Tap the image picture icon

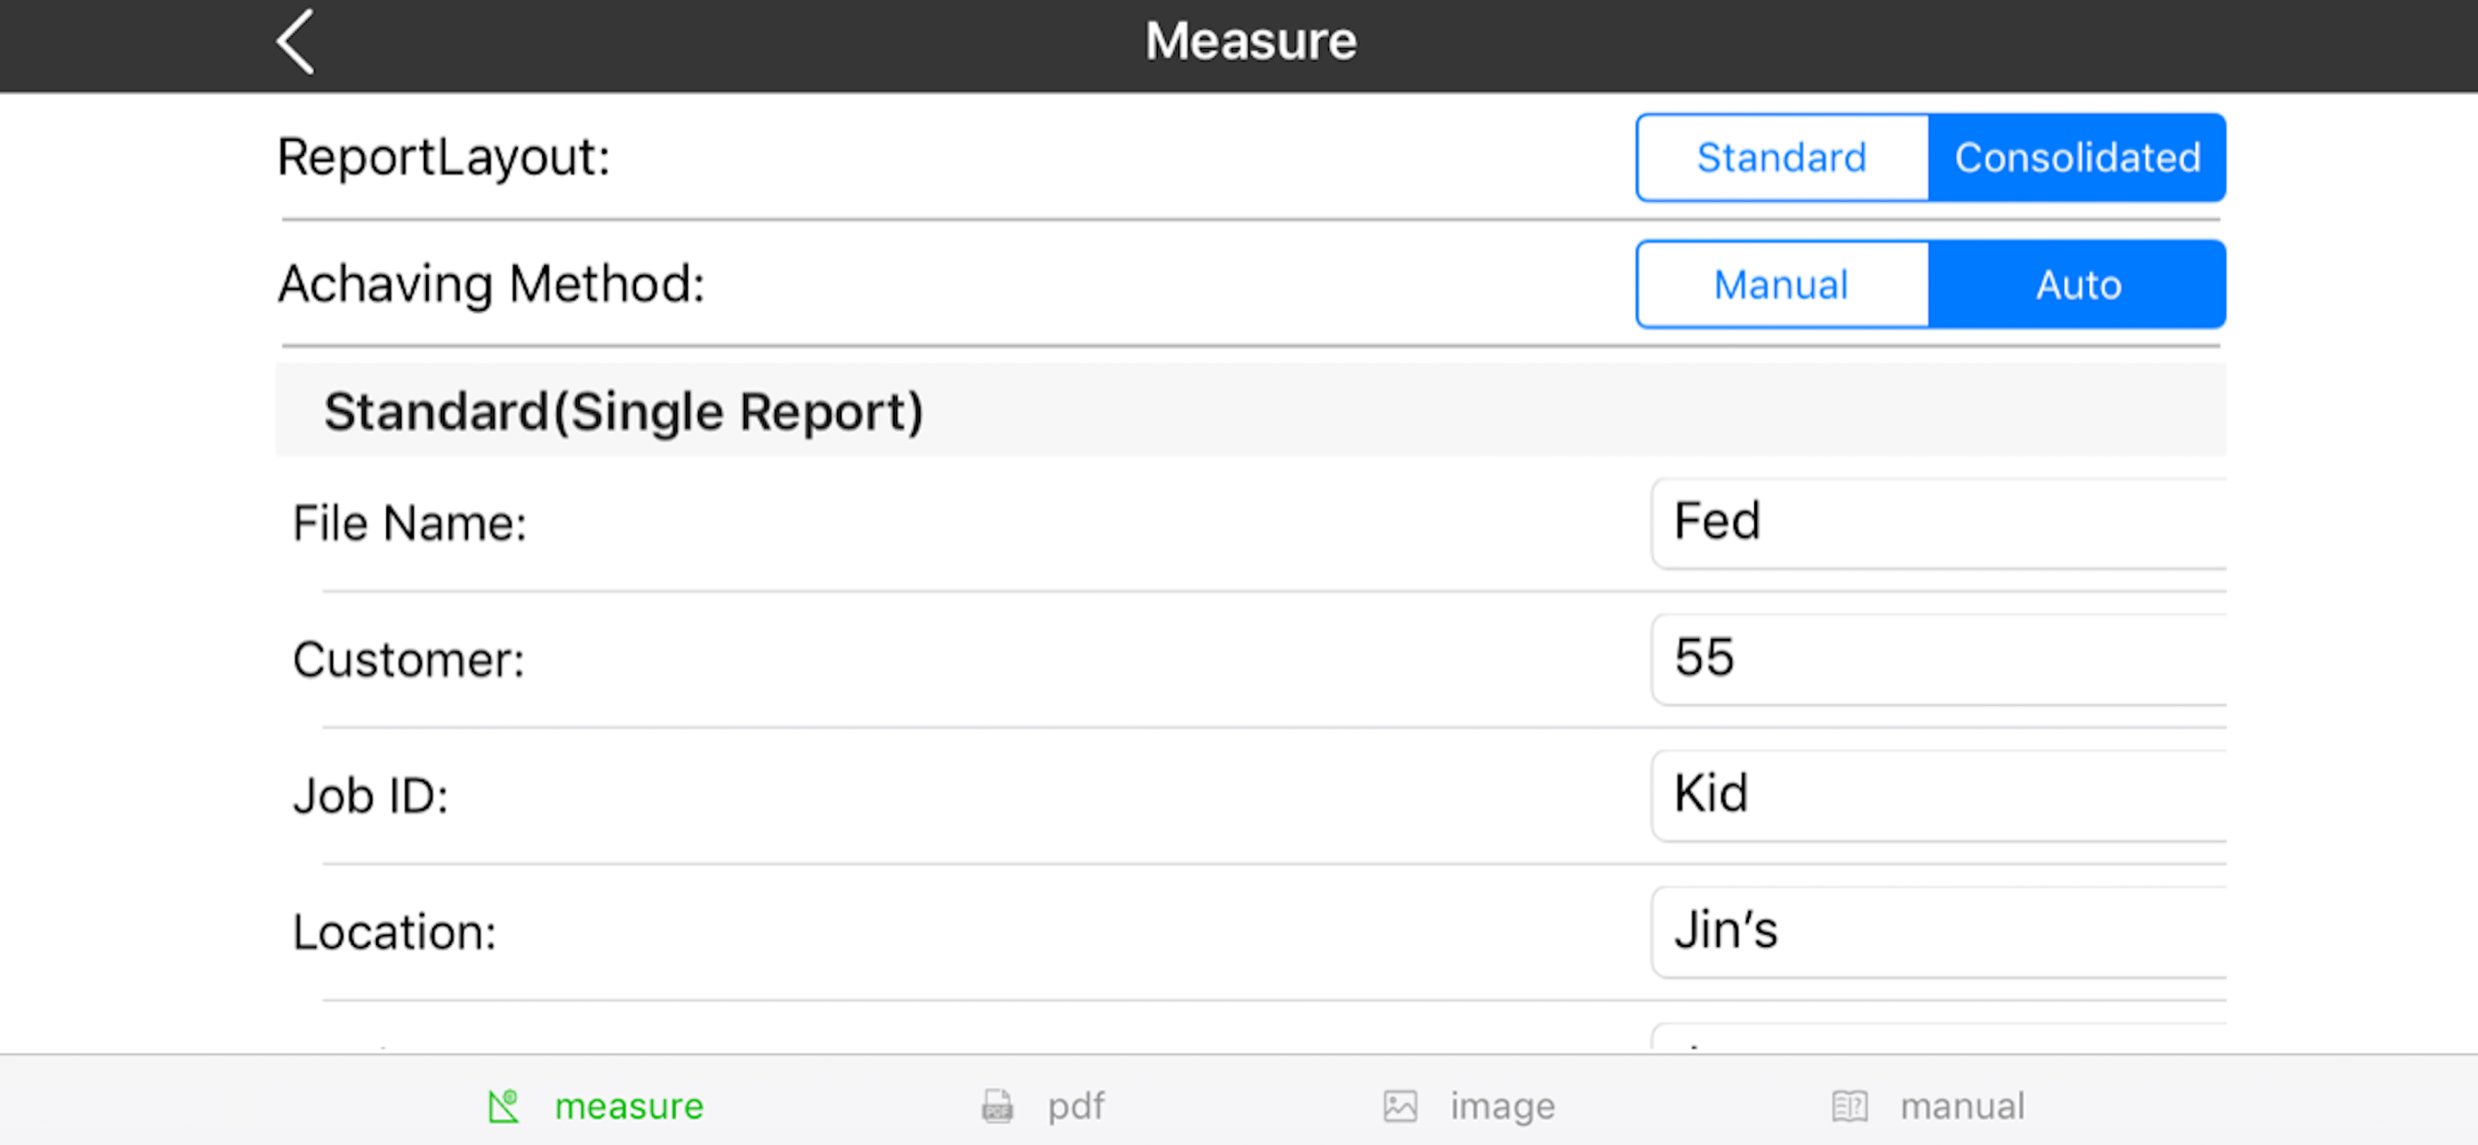pyautogui.click(x=1399, y=1105)
